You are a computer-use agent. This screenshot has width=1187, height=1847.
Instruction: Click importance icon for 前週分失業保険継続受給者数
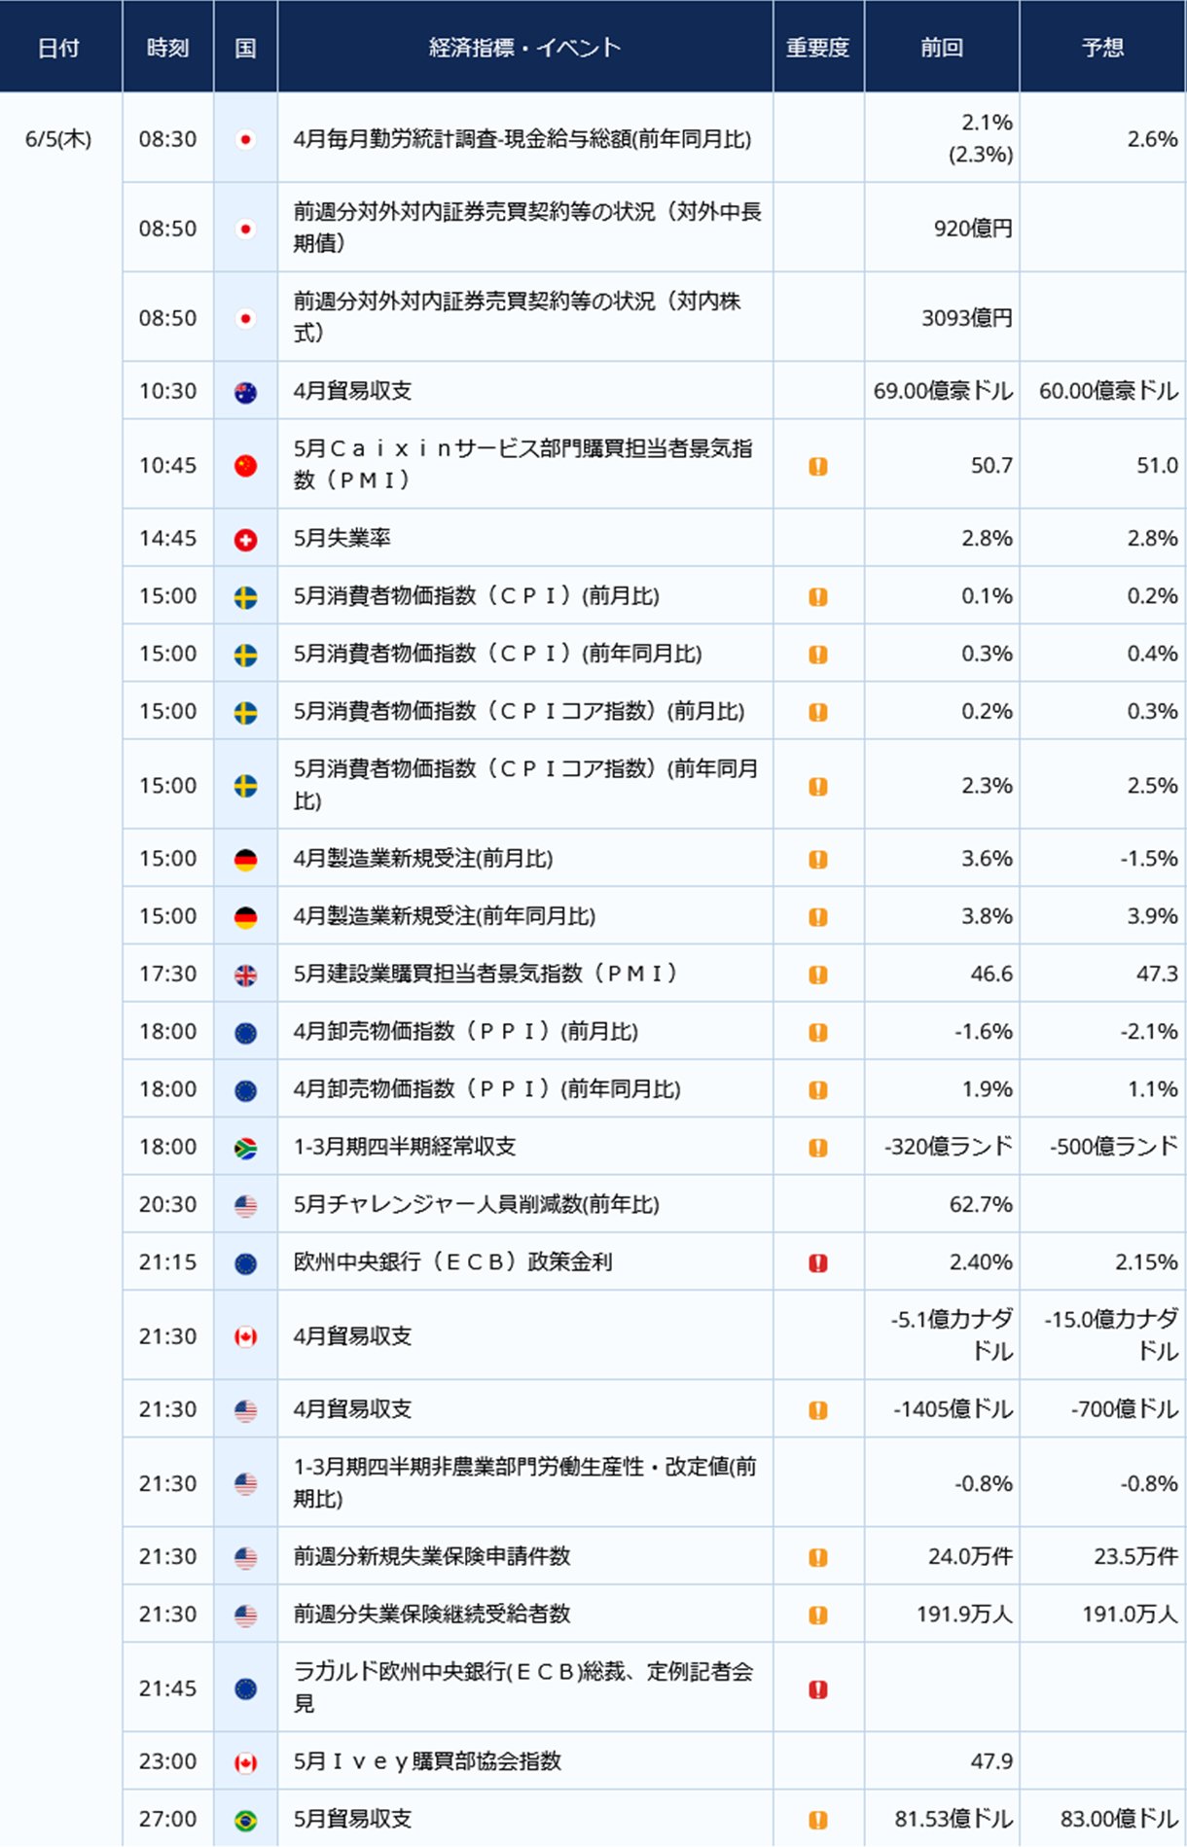[818, 1616]
